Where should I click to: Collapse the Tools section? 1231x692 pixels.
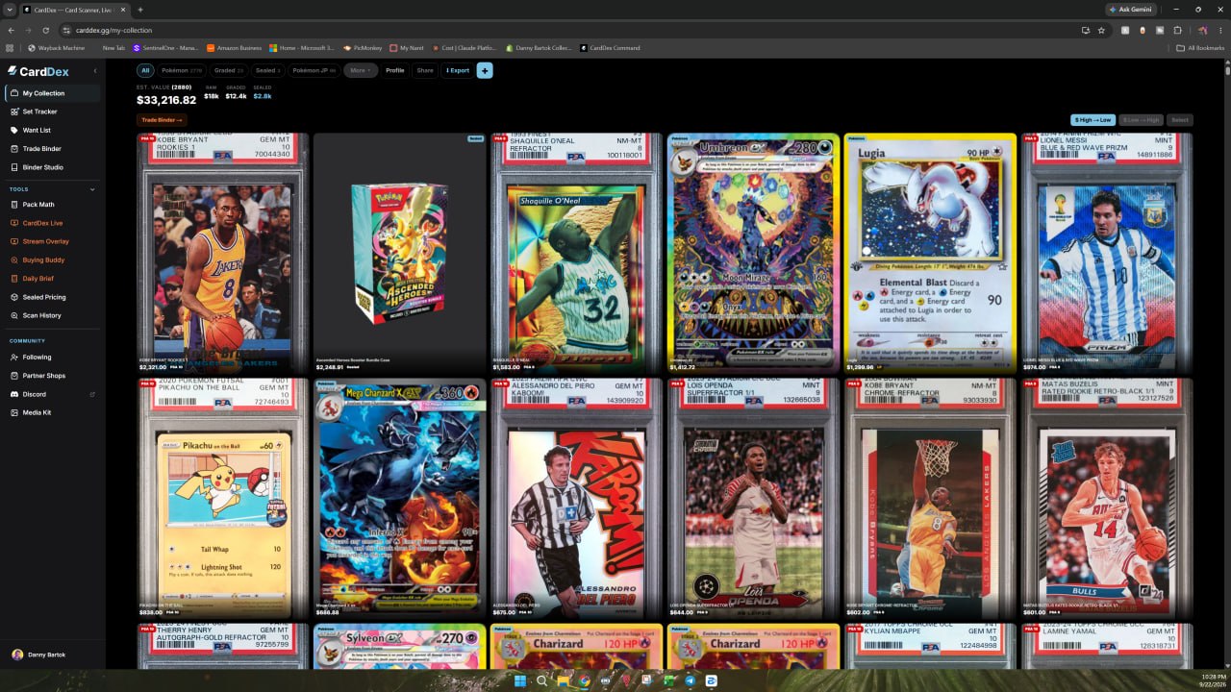tap(93, 189)
